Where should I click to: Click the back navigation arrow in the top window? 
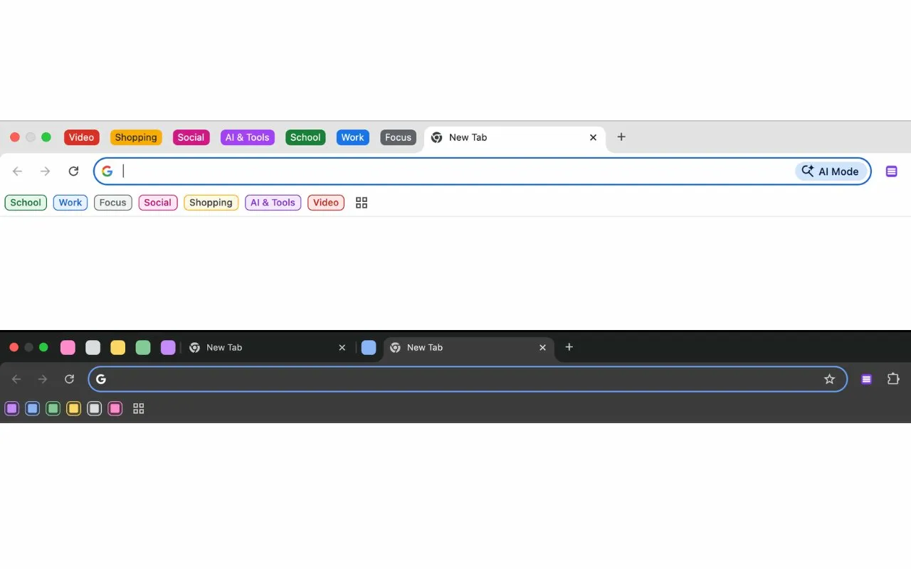[17, 171]
